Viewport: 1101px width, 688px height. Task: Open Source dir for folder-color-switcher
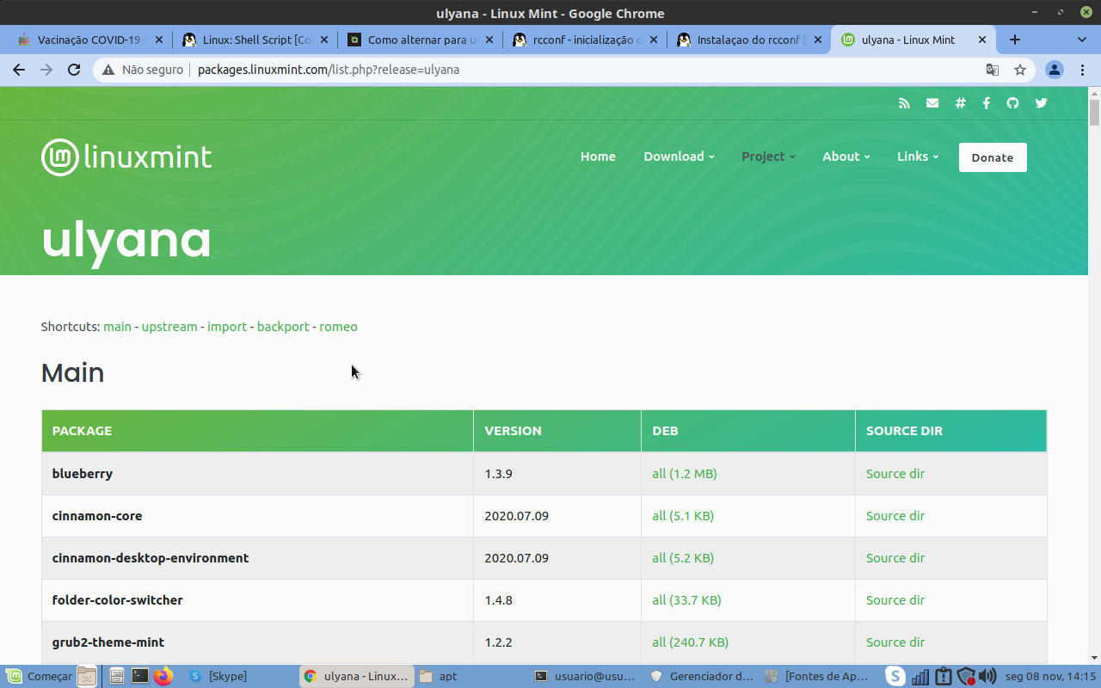coord(895,600)
